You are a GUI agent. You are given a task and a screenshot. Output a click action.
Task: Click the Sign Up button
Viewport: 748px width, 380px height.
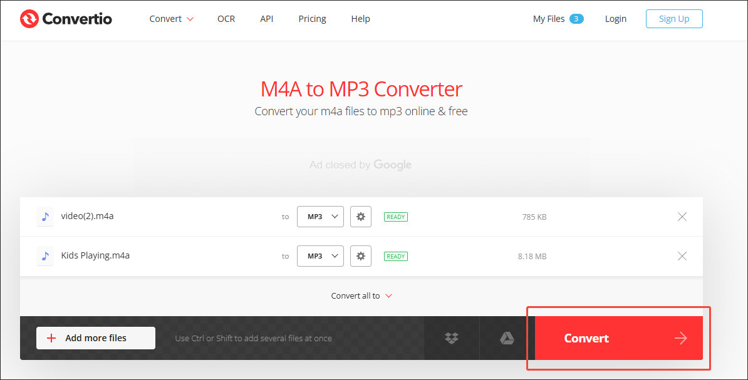coord(674,19)
